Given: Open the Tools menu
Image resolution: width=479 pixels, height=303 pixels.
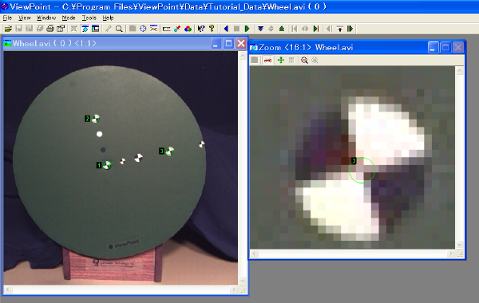Looking at the screenshot, I should tap(89, 18).
